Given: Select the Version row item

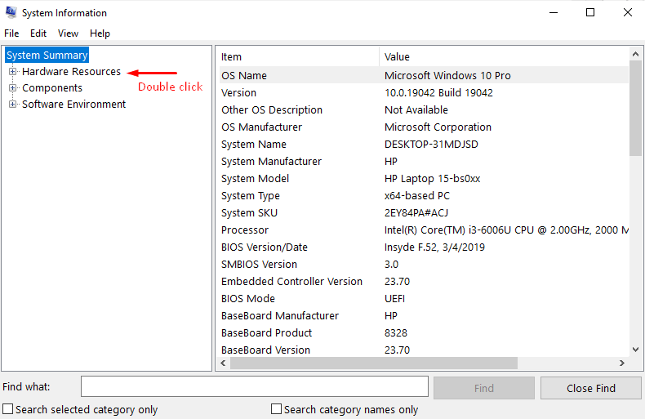Looking at the screenshot, I should click(238, 92).
